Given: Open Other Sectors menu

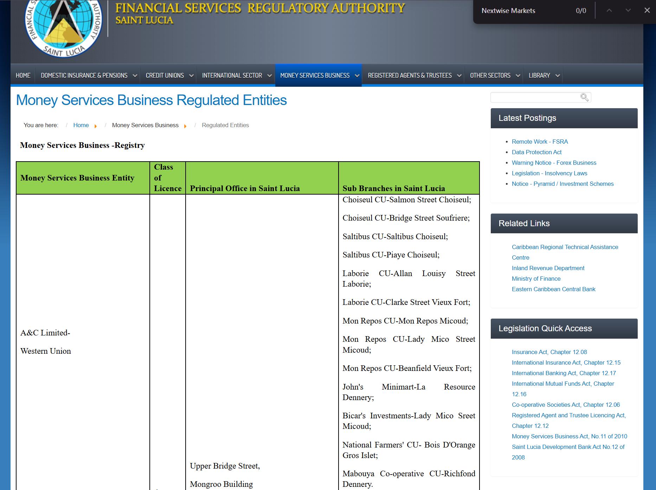Looking at the screenshot, I should point(490,76).
